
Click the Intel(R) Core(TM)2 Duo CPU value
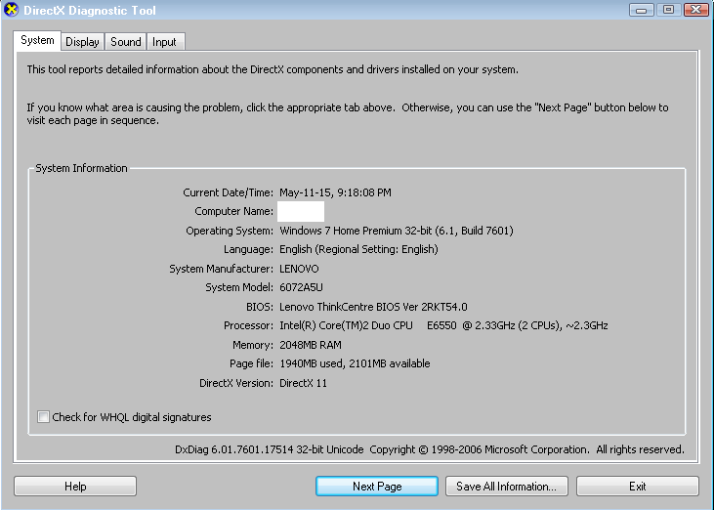(x=443, y=325)
